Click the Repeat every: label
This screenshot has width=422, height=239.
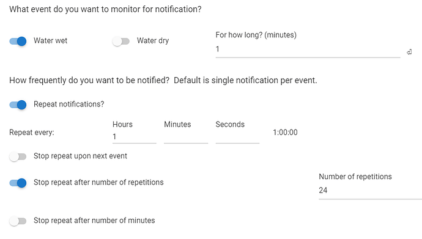(x=32, y=133)
